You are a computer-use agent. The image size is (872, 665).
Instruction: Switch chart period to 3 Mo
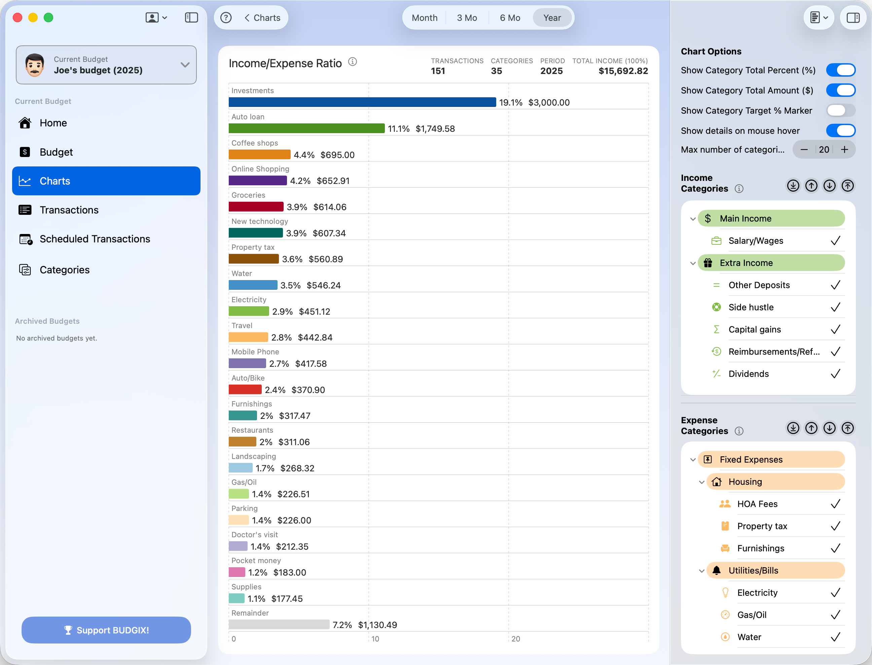tap(467, 18)
